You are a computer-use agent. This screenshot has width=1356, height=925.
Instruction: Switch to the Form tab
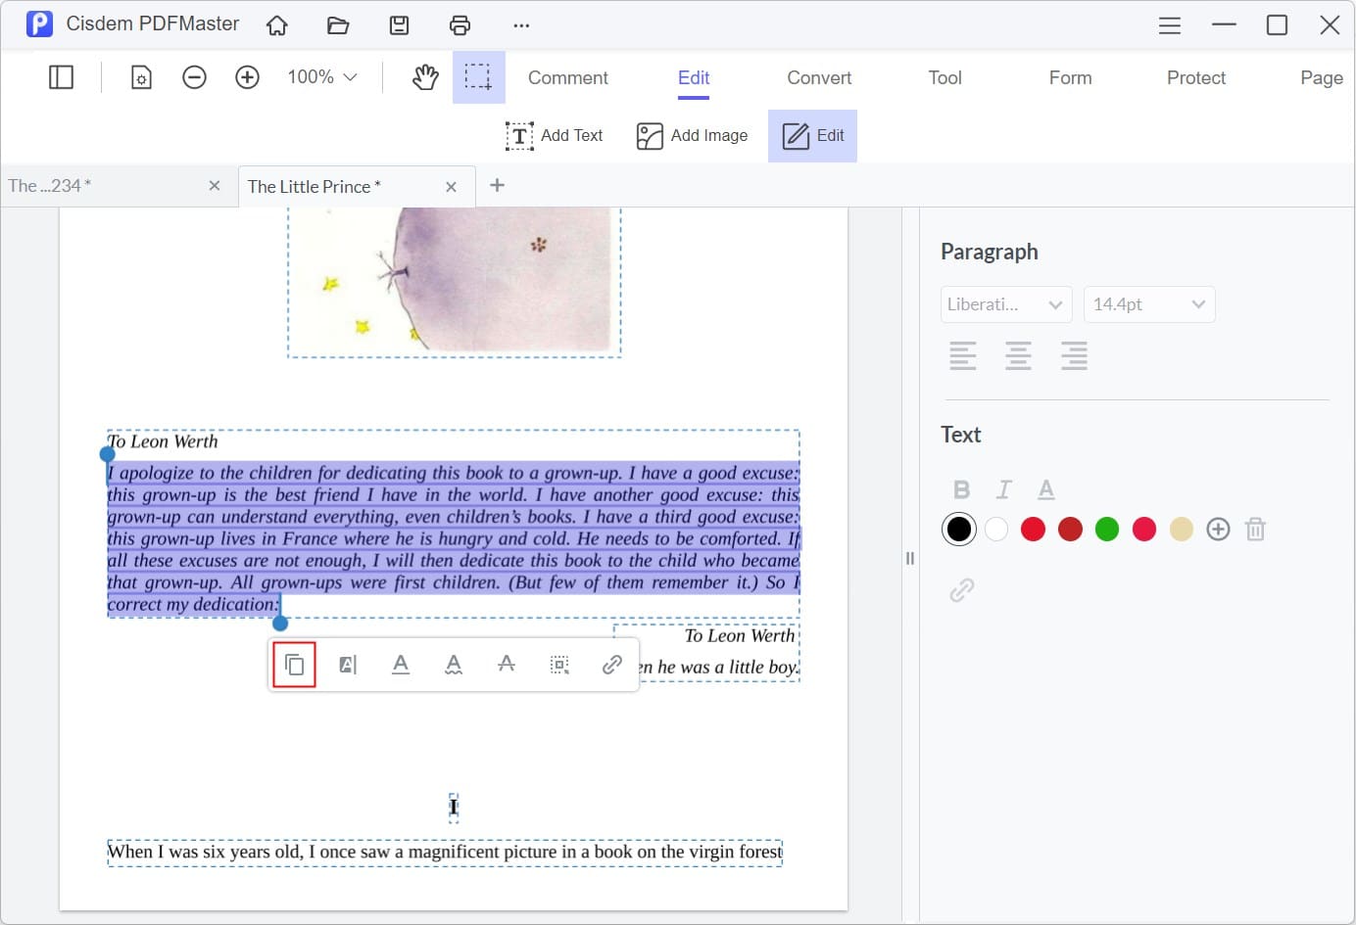pos(1070,77)
